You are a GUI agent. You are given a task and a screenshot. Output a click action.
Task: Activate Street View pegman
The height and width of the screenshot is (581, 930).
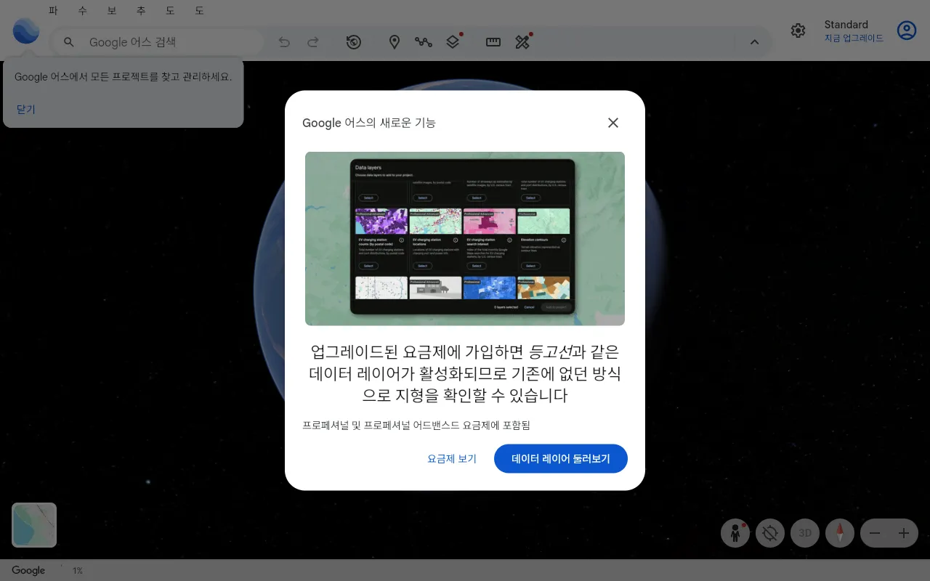735,533
